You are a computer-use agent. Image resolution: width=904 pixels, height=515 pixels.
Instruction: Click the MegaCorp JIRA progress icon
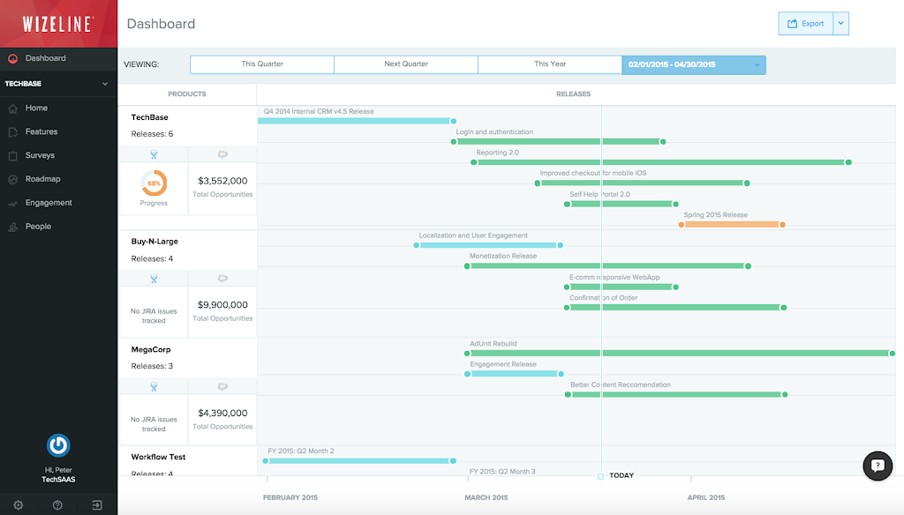tap(154, 386)
